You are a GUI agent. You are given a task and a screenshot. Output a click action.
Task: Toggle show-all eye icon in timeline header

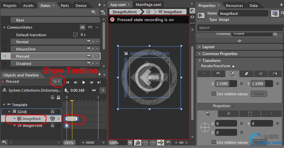[53, 98]
